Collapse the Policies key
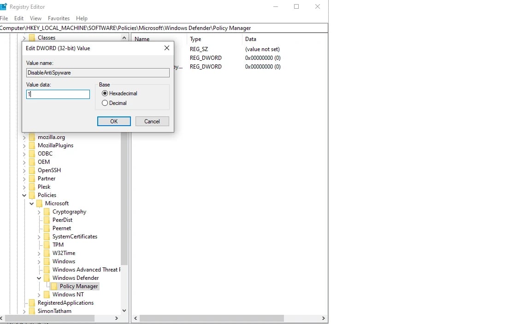531x324 pixels. [24, 195]
